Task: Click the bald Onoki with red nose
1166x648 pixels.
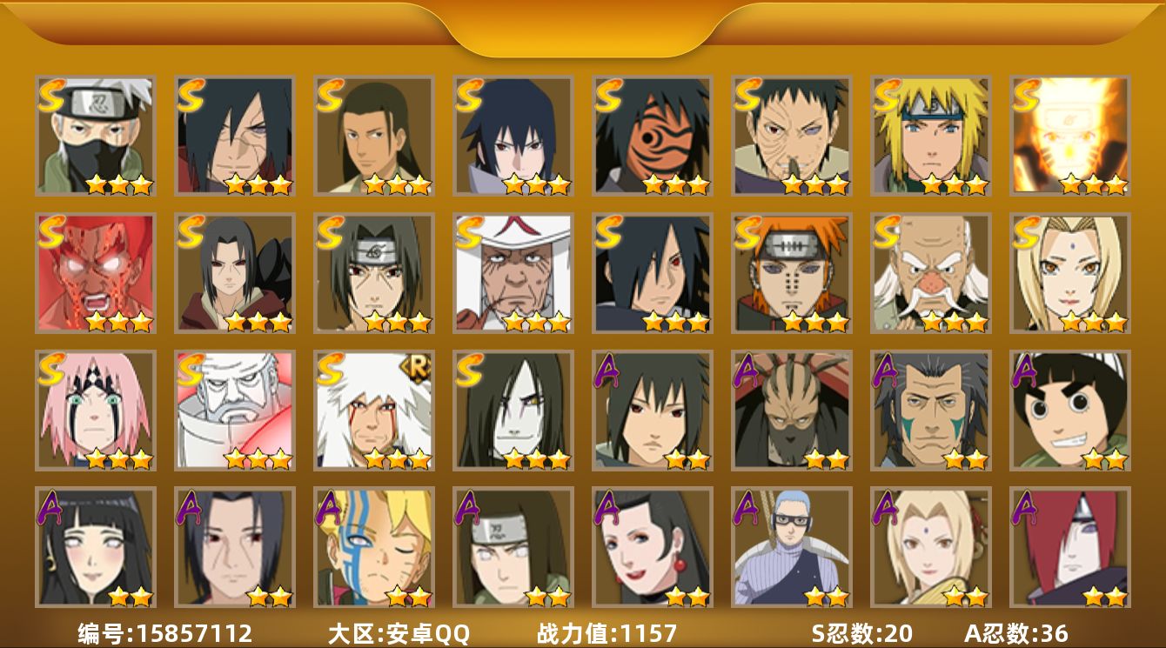Action: click(931, 273)
